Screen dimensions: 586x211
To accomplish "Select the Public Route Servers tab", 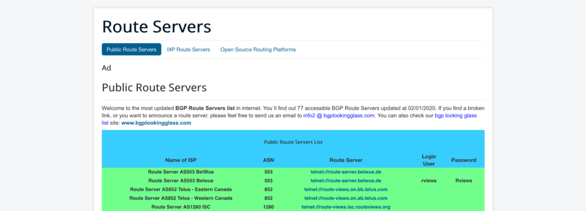I will [x=132, y=49].
